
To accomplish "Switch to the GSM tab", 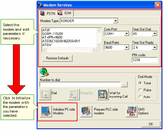I will (x=65, y=13).
